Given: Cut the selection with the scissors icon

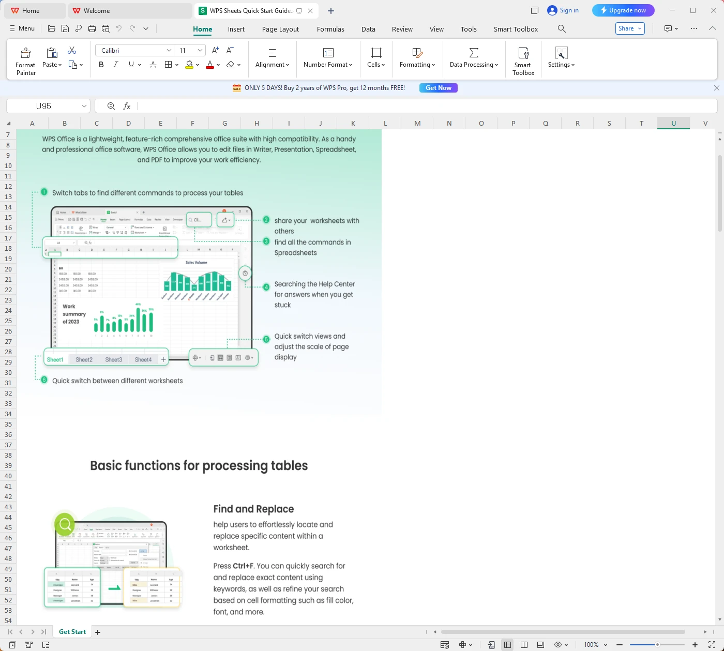Looking at the screenshot, I should [x=72, y=50].
